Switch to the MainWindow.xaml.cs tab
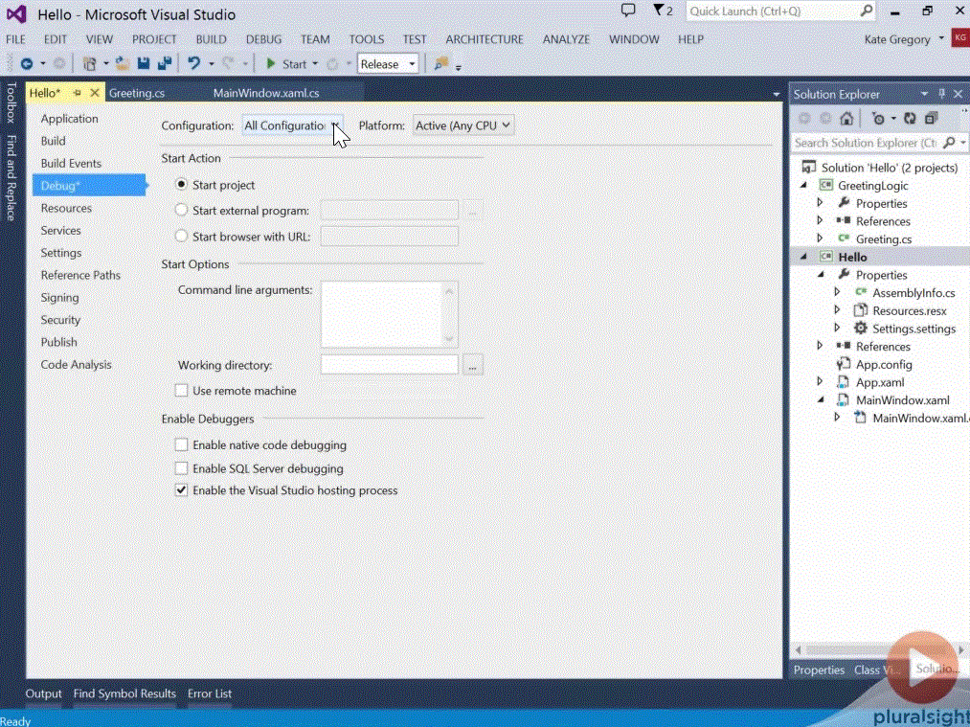 pyautogui.click(x=266, y=93)
